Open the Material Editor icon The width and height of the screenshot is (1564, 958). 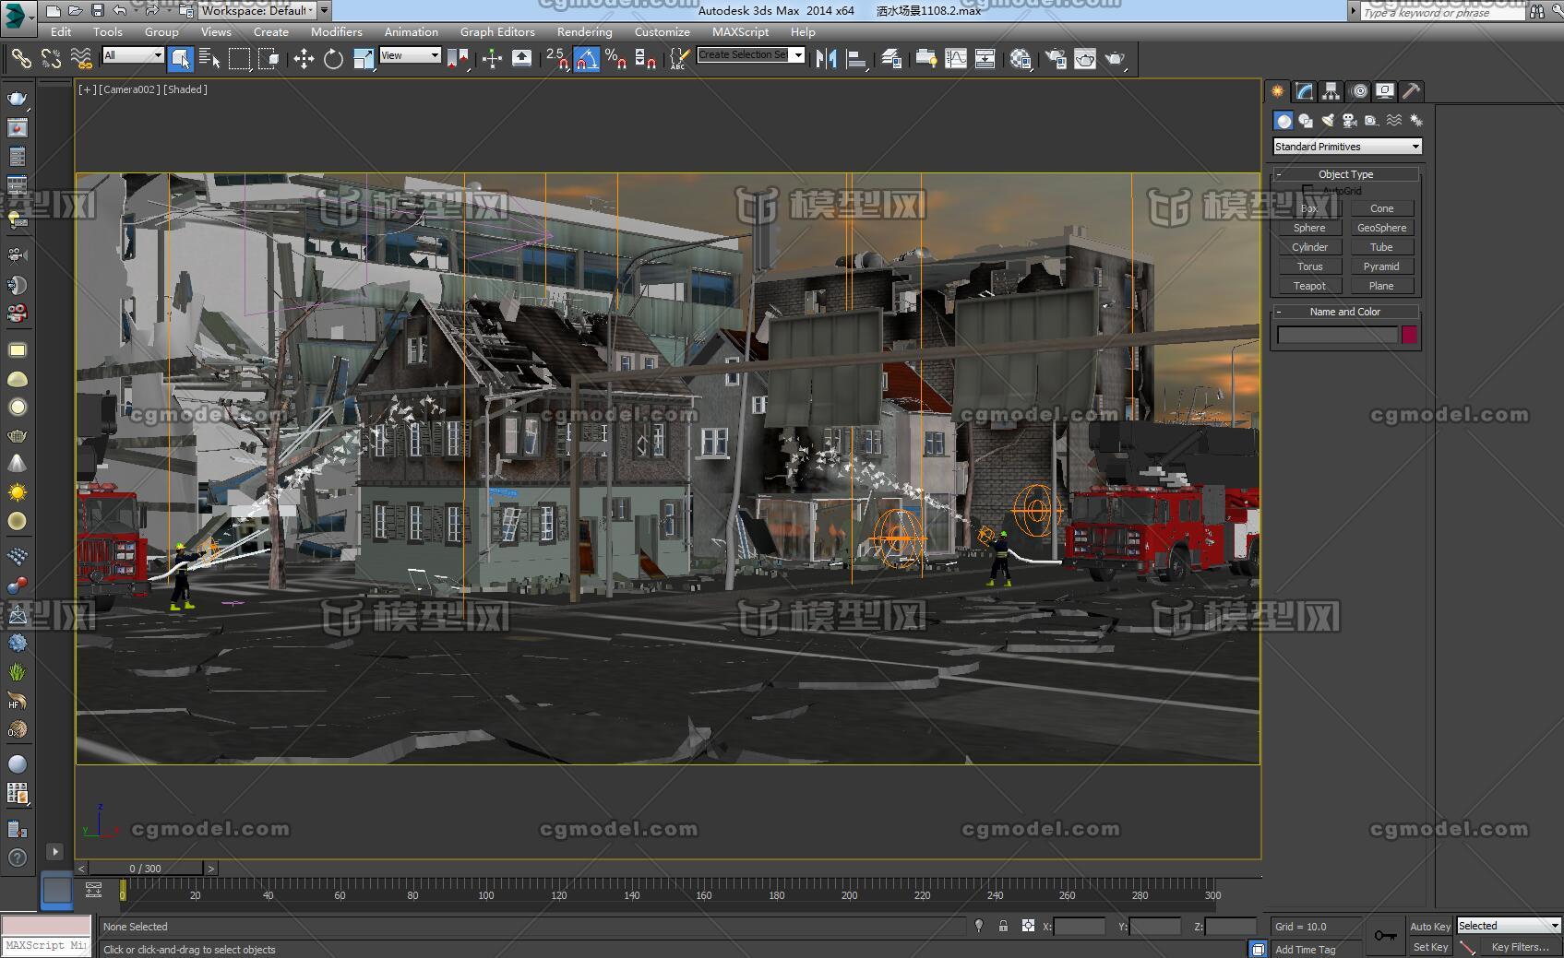(1021, 59)
